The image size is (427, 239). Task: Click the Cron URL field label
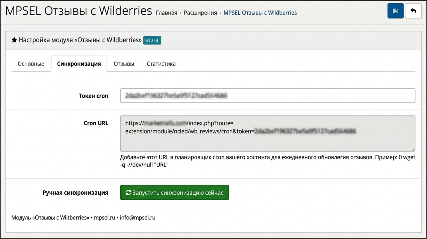pyautogui.click(x=96, y=123)
